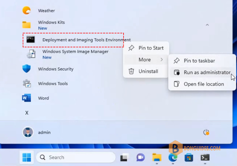Click the Windows Tools label

click(x=53, y=83)
